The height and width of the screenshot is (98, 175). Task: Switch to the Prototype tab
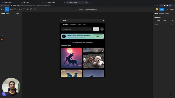pyautogui.click(x=162, y=13)
